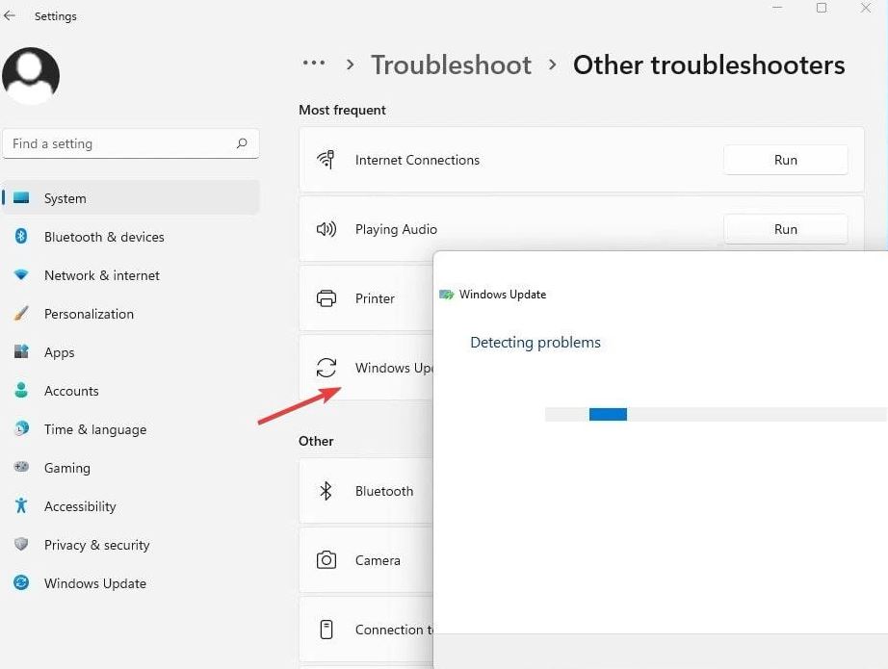This screenshot has width=888, height=669.
Task: Run the Internet Connections troubleshooter
Action: tap(785, 160)
